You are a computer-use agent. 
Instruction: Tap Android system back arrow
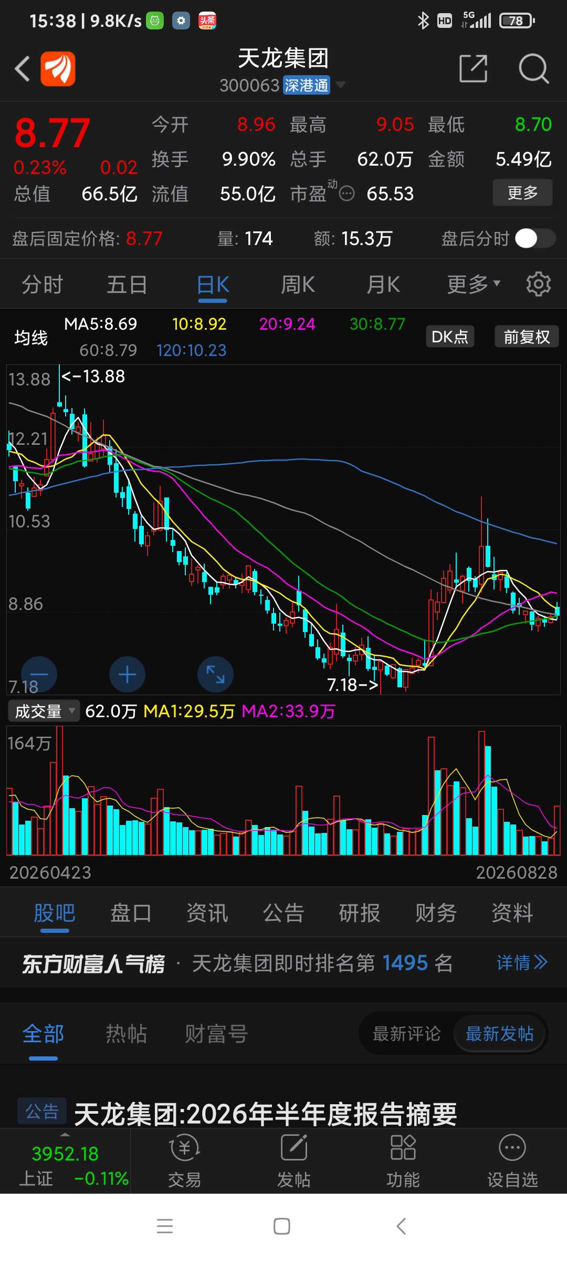click(401, 1226)
